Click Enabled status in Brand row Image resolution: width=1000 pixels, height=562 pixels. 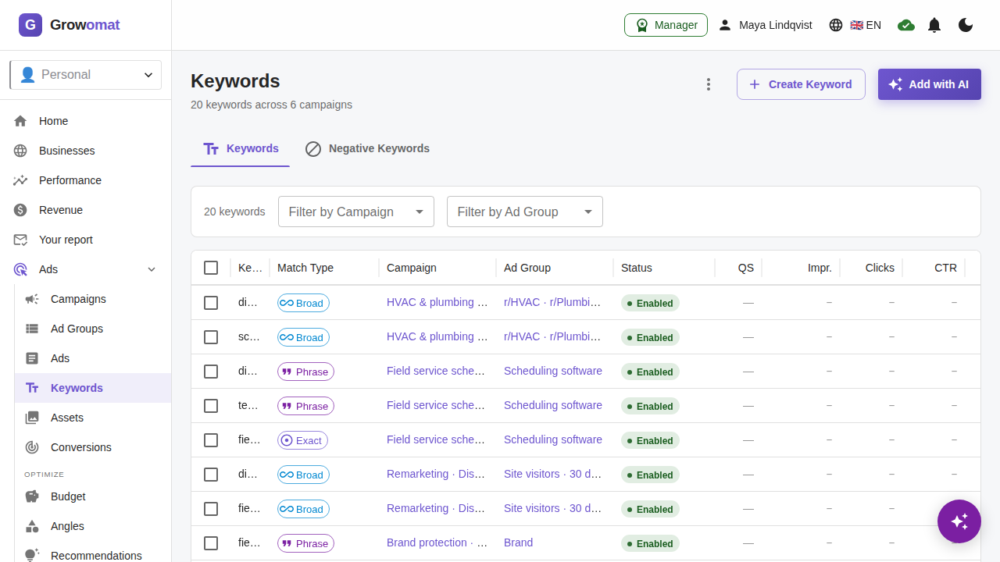pyautogui.click(x=650, y=543)
